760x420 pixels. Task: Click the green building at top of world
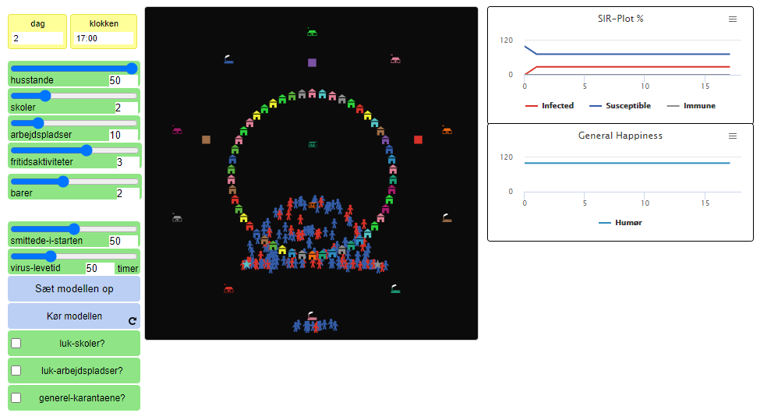click(x=312, y=32)
